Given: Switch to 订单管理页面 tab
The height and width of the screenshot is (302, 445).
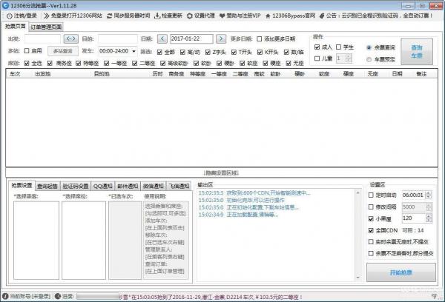Looking at the screenshot, I should (46, 27).
